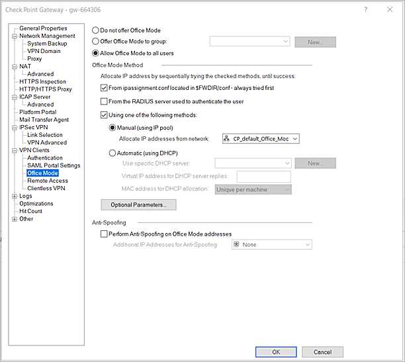Screen dimensions: 405x362
Task: Open Link Selection settings
Action: coord(45,135)
